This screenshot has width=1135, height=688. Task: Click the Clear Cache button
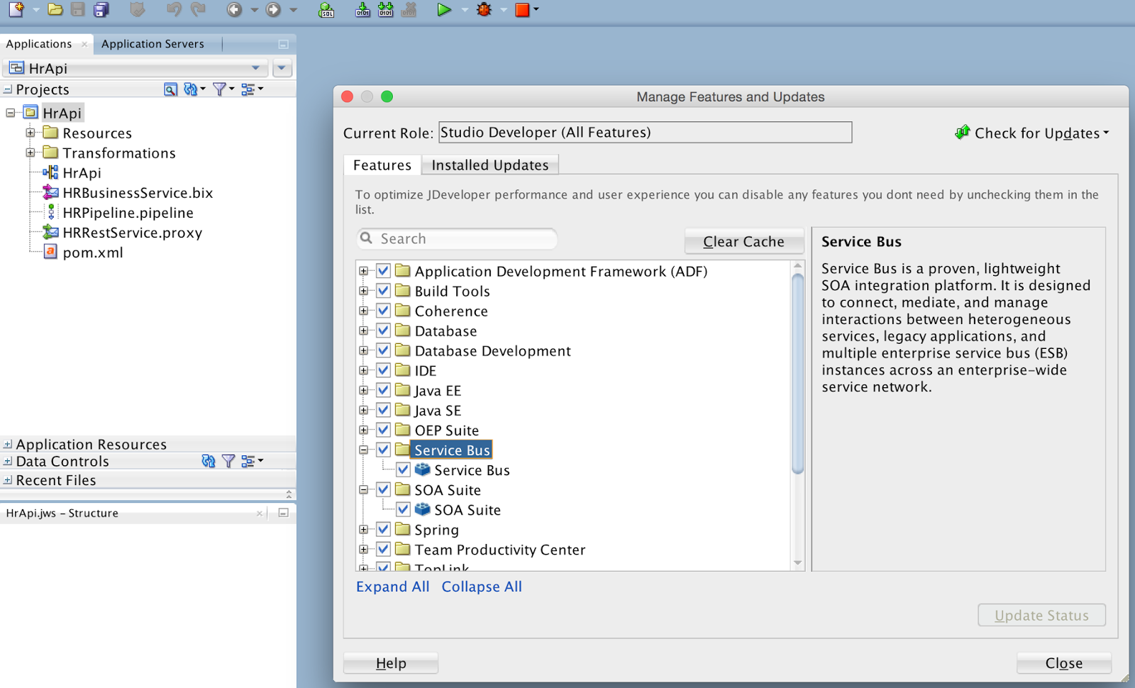click(743, 241)
